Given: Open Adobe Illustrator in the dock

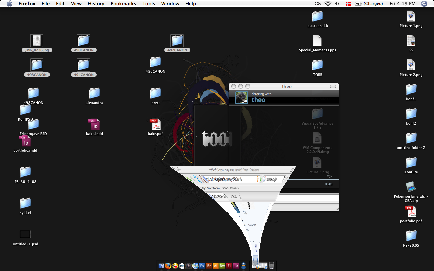Looking at the screenshot, I should (x=216, y=266).
